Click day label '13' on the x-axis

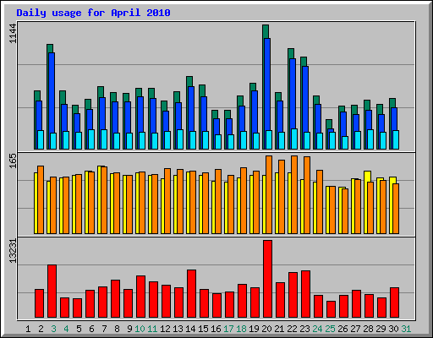[178, 329]
